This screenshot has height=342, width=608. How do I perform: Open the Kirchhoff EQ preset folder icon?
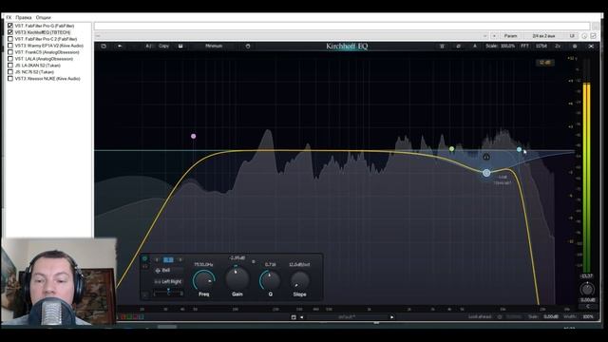click(x=104, y=46)
